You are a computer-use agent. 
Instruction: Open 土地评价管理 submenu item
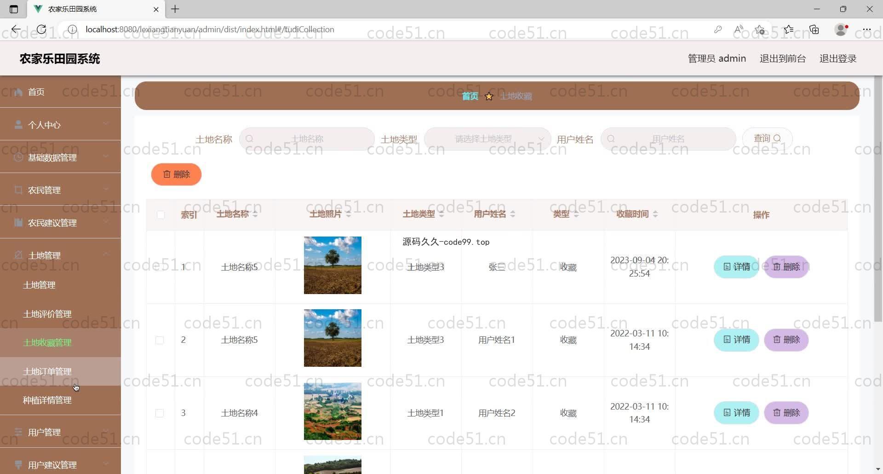60,314
